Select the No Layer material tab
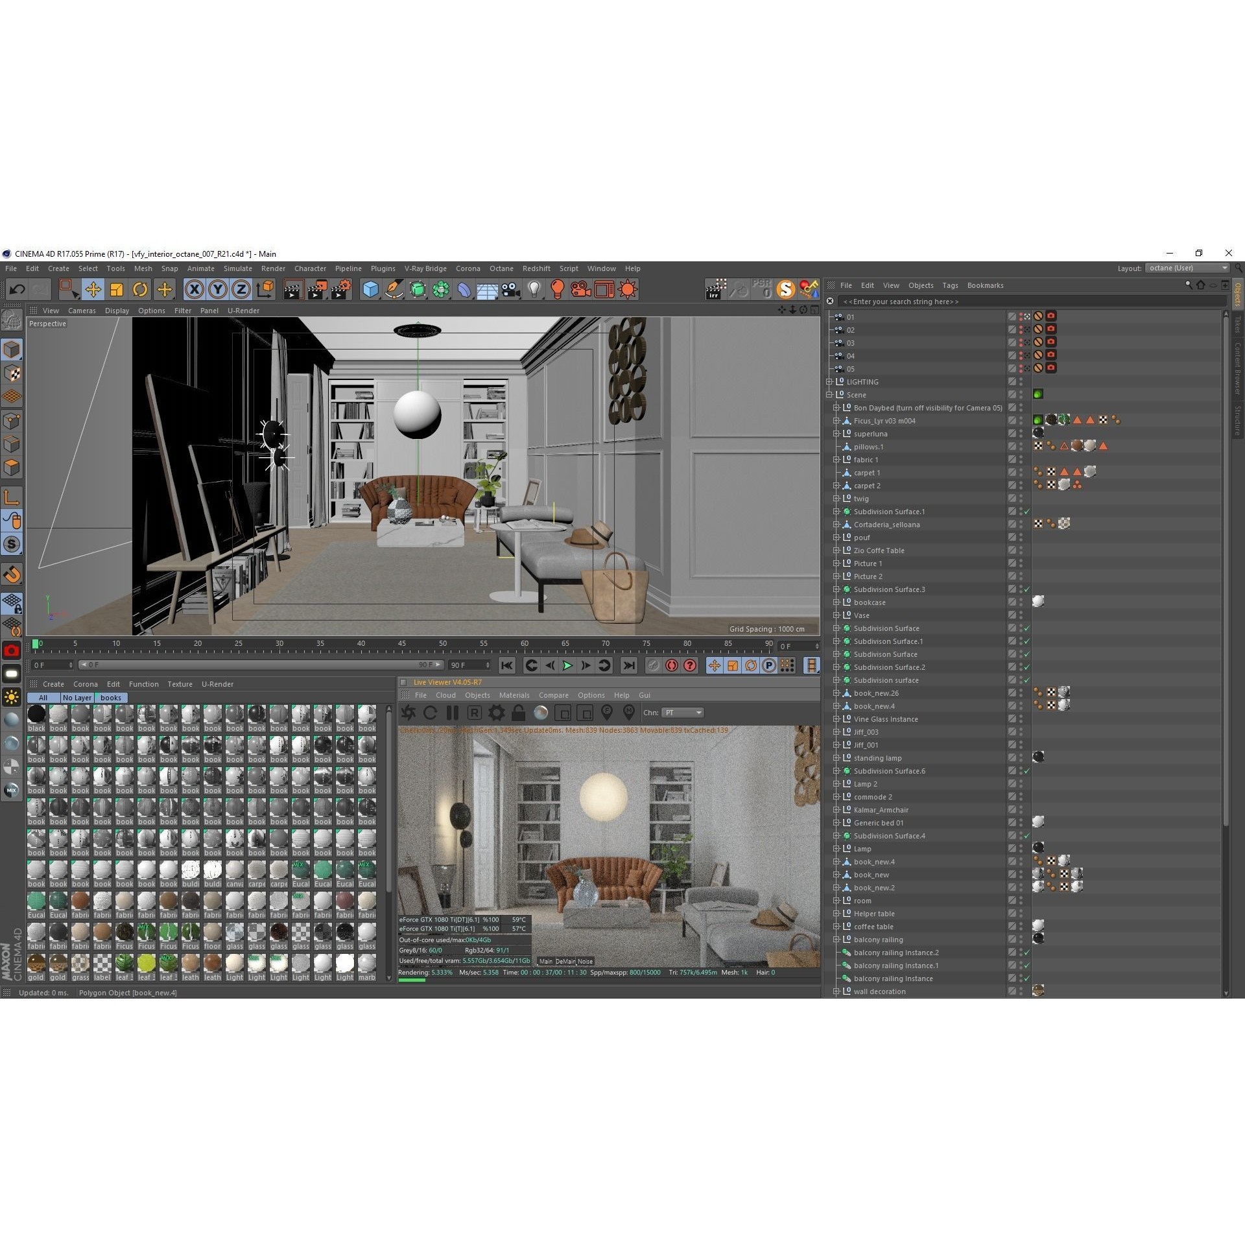This screenshot has width=1245, height=1245. [77, 698]
